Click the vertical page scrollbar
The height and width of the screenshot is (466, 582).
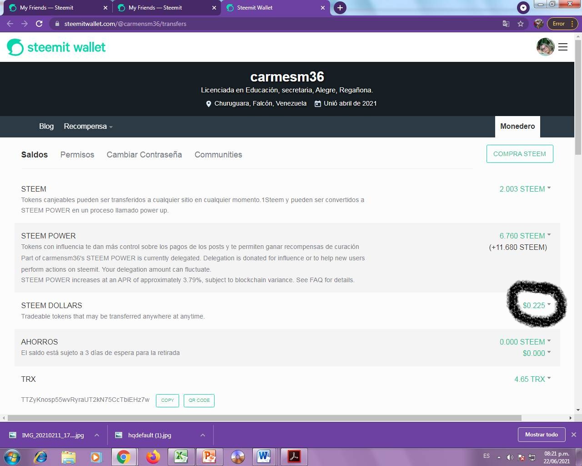(578, 96)
